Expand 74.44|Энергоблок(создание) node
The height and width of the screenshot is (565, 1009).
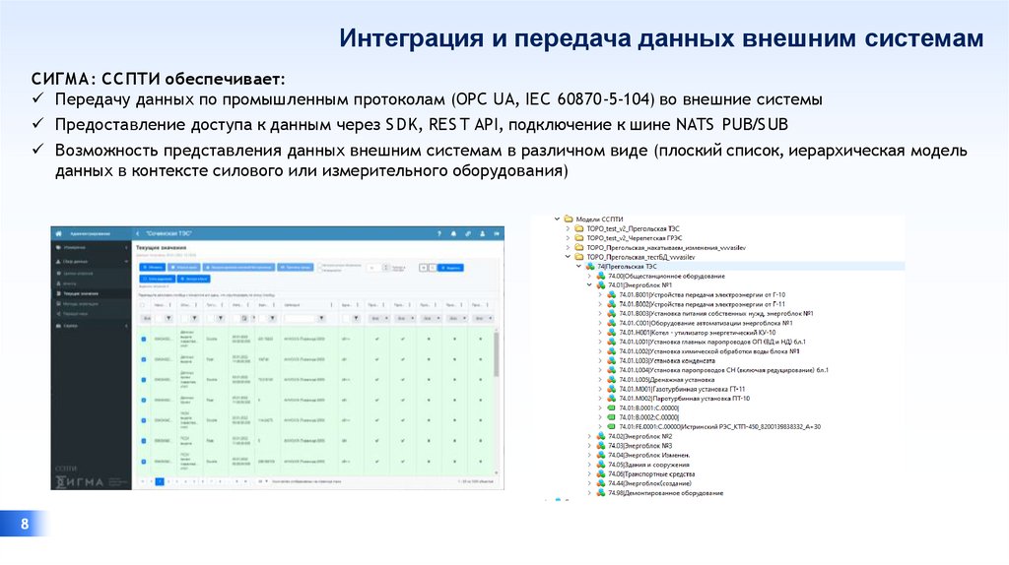point(589,483)
